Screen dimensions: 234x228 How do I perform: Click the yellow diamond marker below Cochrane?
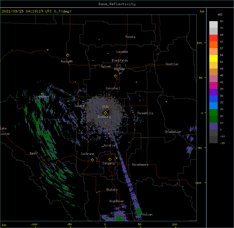[92, 160]
